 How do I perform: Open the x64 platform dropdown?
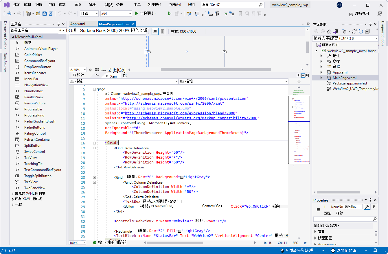(116, 13)
